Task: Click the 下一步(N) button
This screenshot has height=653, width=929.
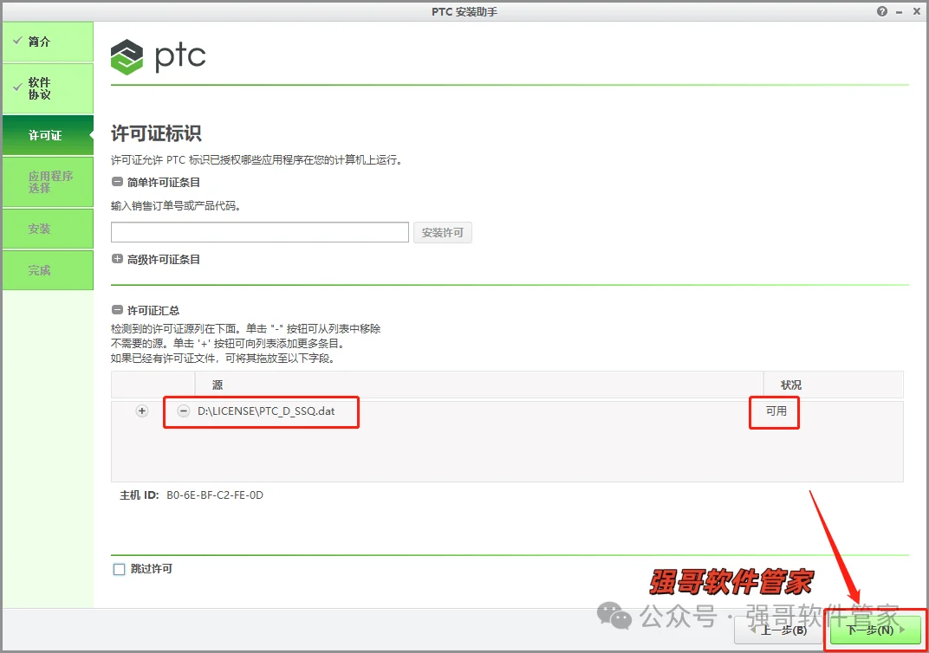Action: click(875, 630)
